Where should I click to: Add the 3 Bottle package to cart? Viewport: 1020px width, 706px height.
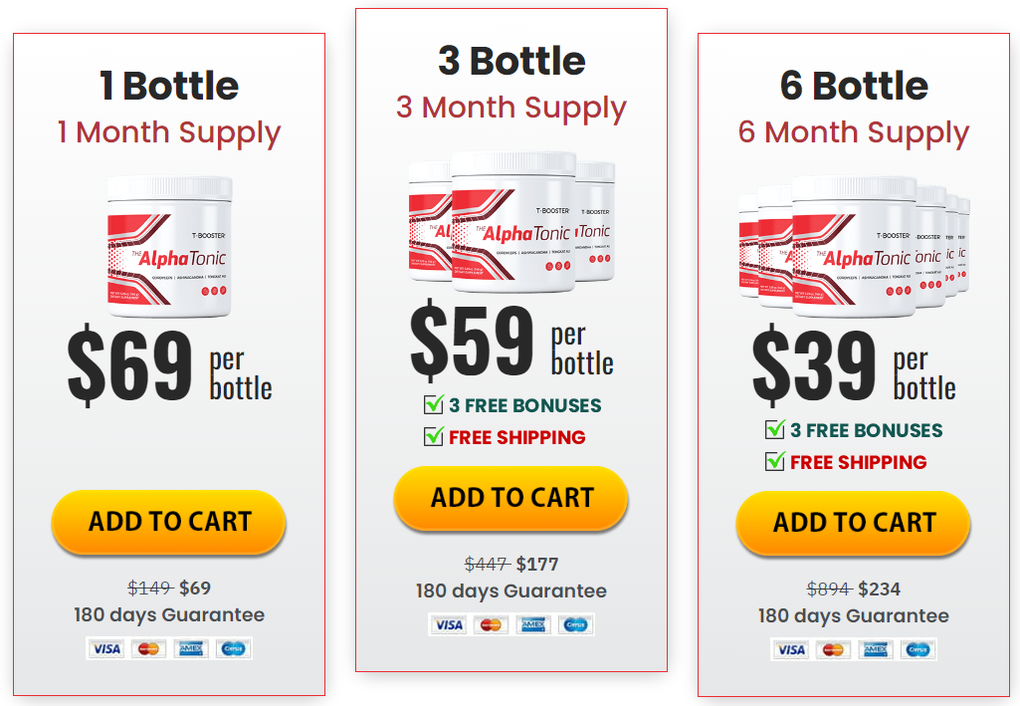pos(510,498)
